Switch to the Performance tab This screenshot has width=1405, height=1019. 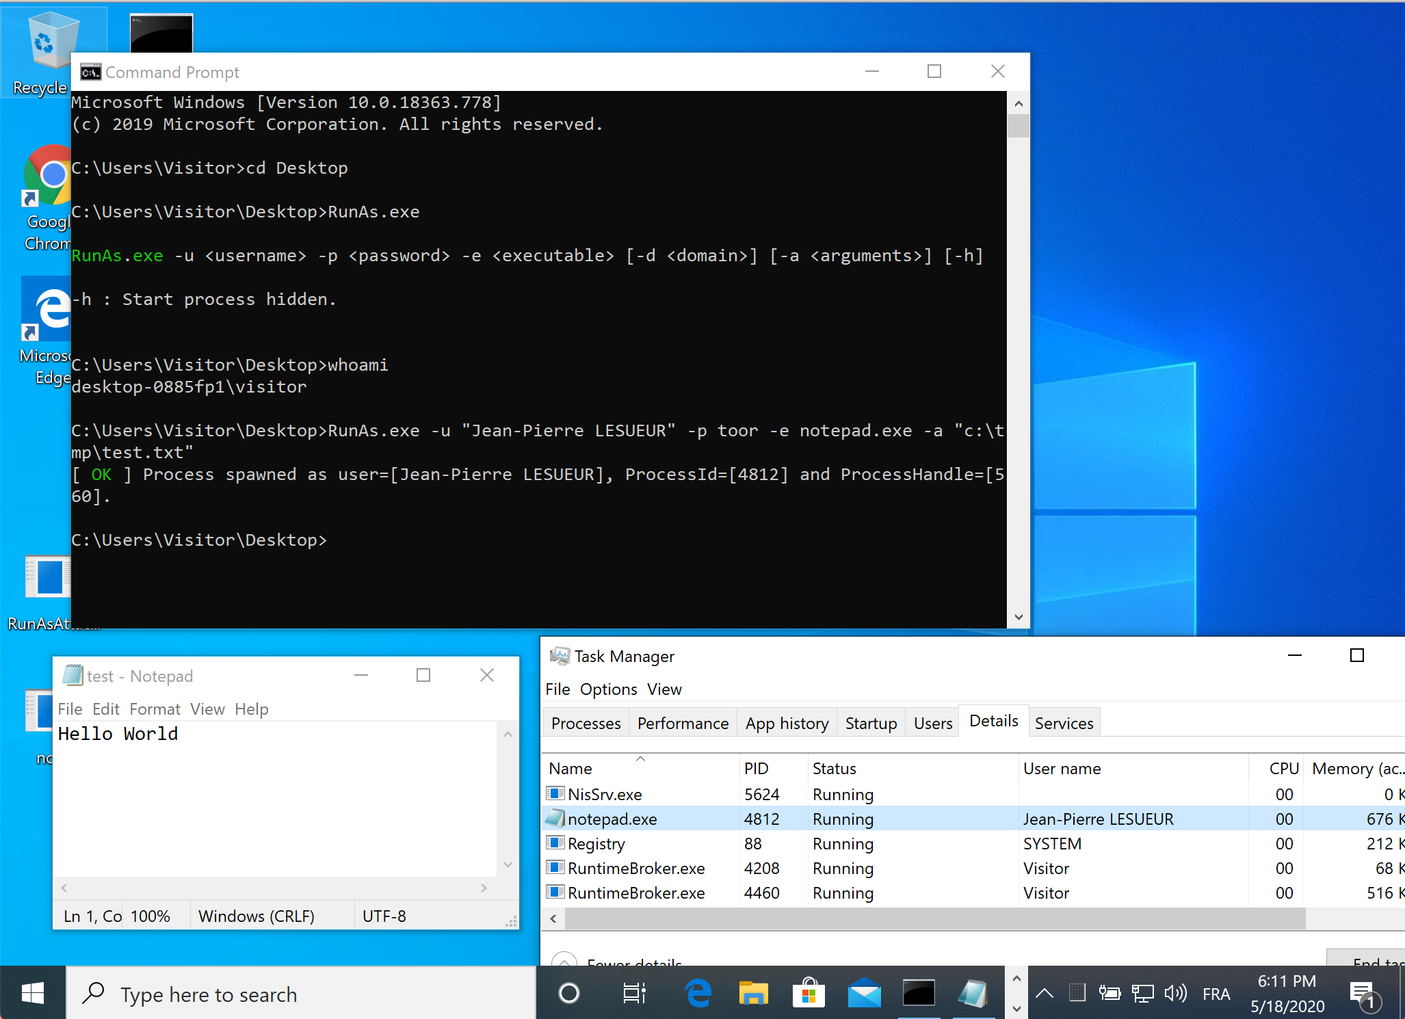[x=683, y=723]
